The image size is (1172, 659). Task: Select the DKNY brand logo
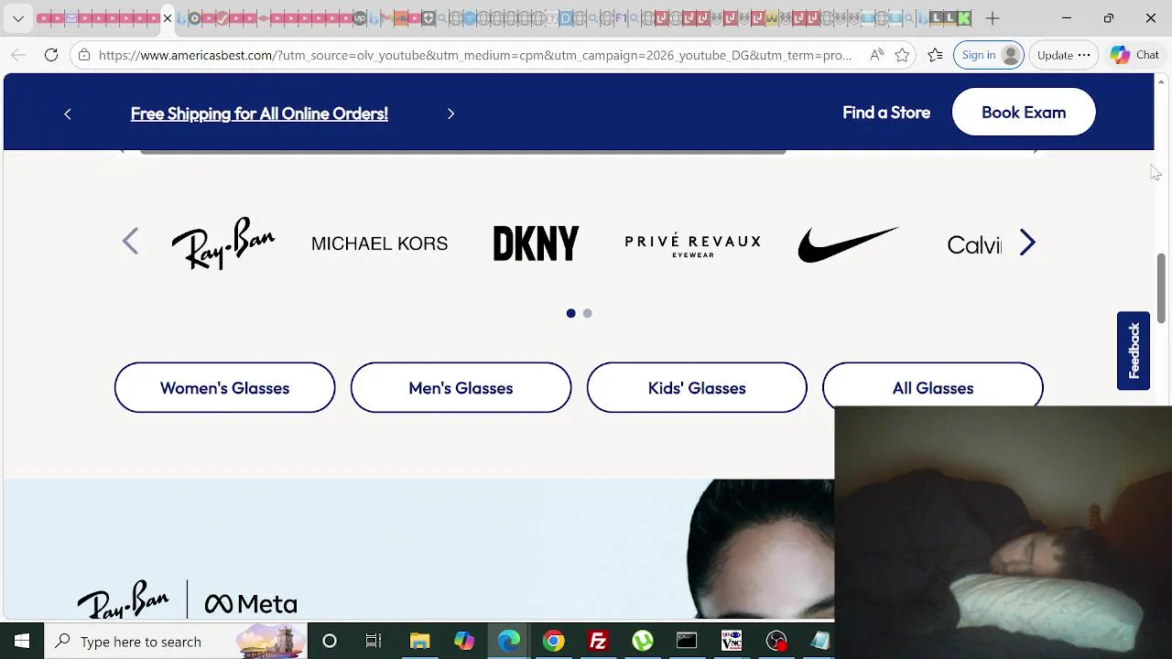point(536,243)
